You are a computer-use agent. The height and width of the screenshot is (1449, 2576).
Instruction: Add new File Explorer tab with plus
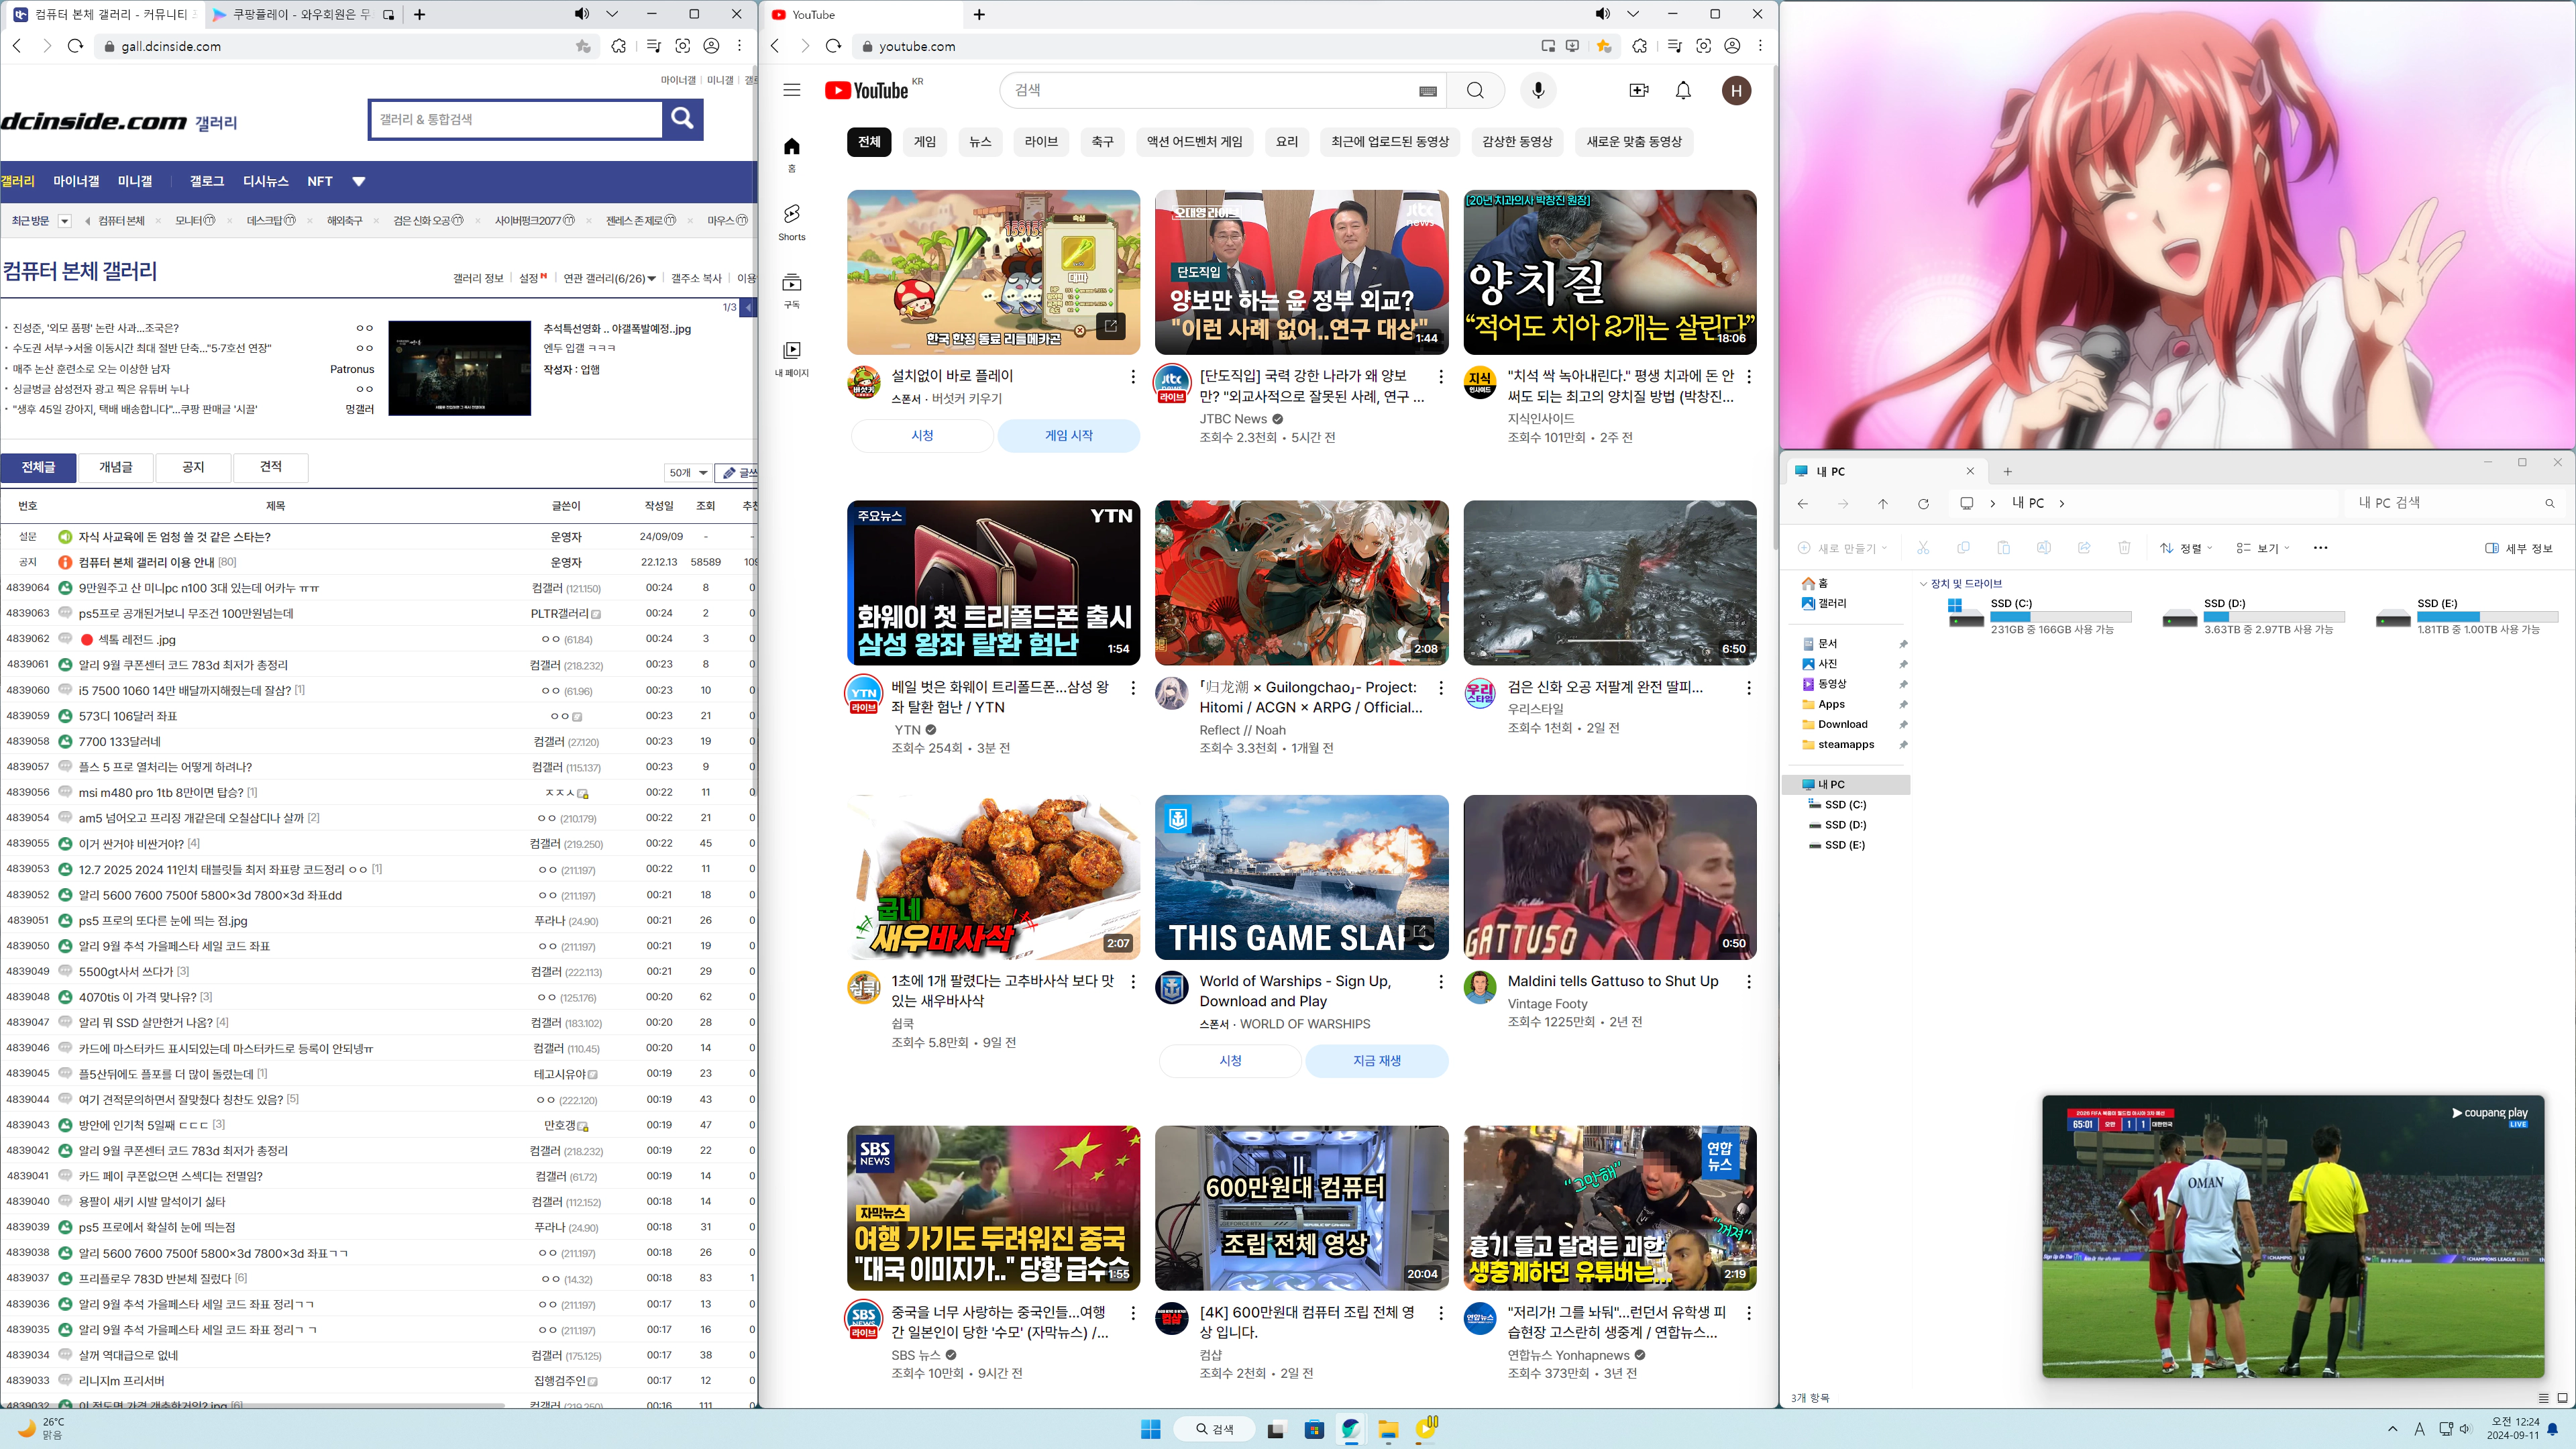[x=2007, y=471]
